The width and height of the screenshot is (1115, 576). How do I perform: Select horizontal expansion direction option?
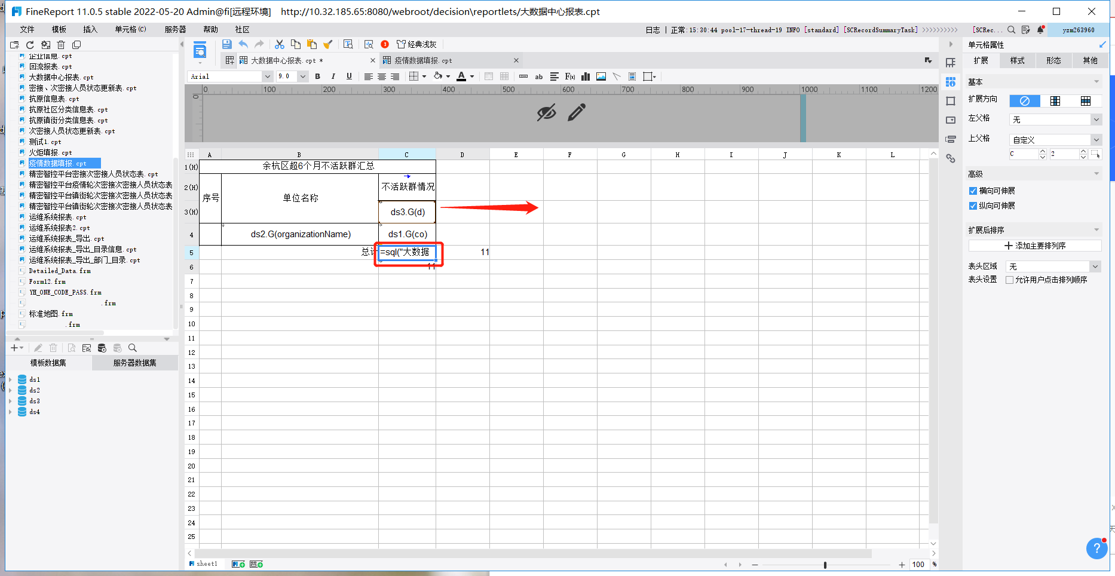tap(1086, 101)
